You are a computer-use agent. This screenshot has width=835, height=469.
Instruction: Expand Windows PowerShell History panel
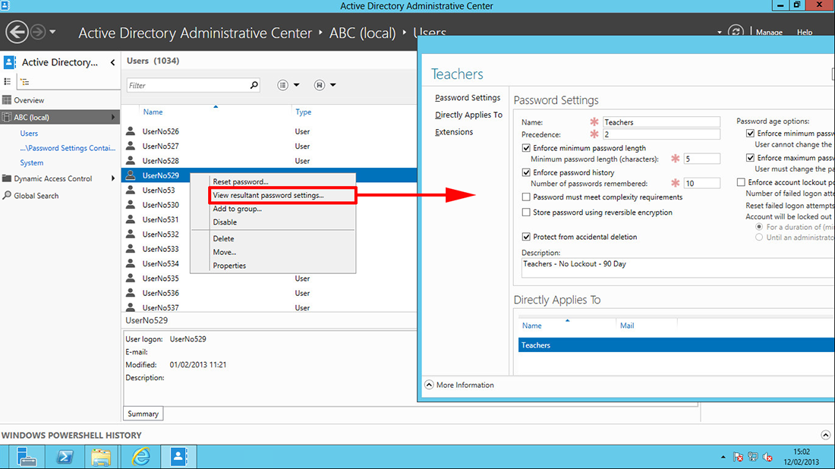tap(825, 435)
